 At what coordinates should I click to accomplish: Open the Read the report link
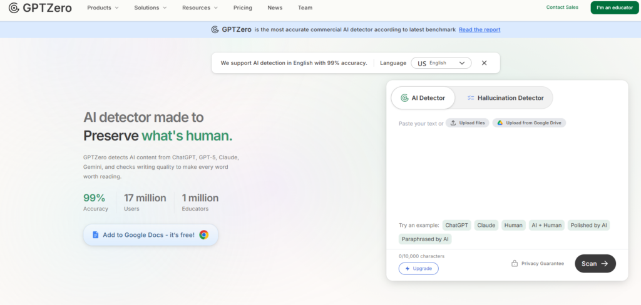(x=479, y=29)
